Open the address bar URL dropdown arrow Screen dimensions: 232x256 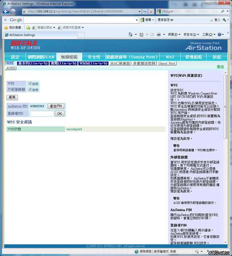(140, 12)
